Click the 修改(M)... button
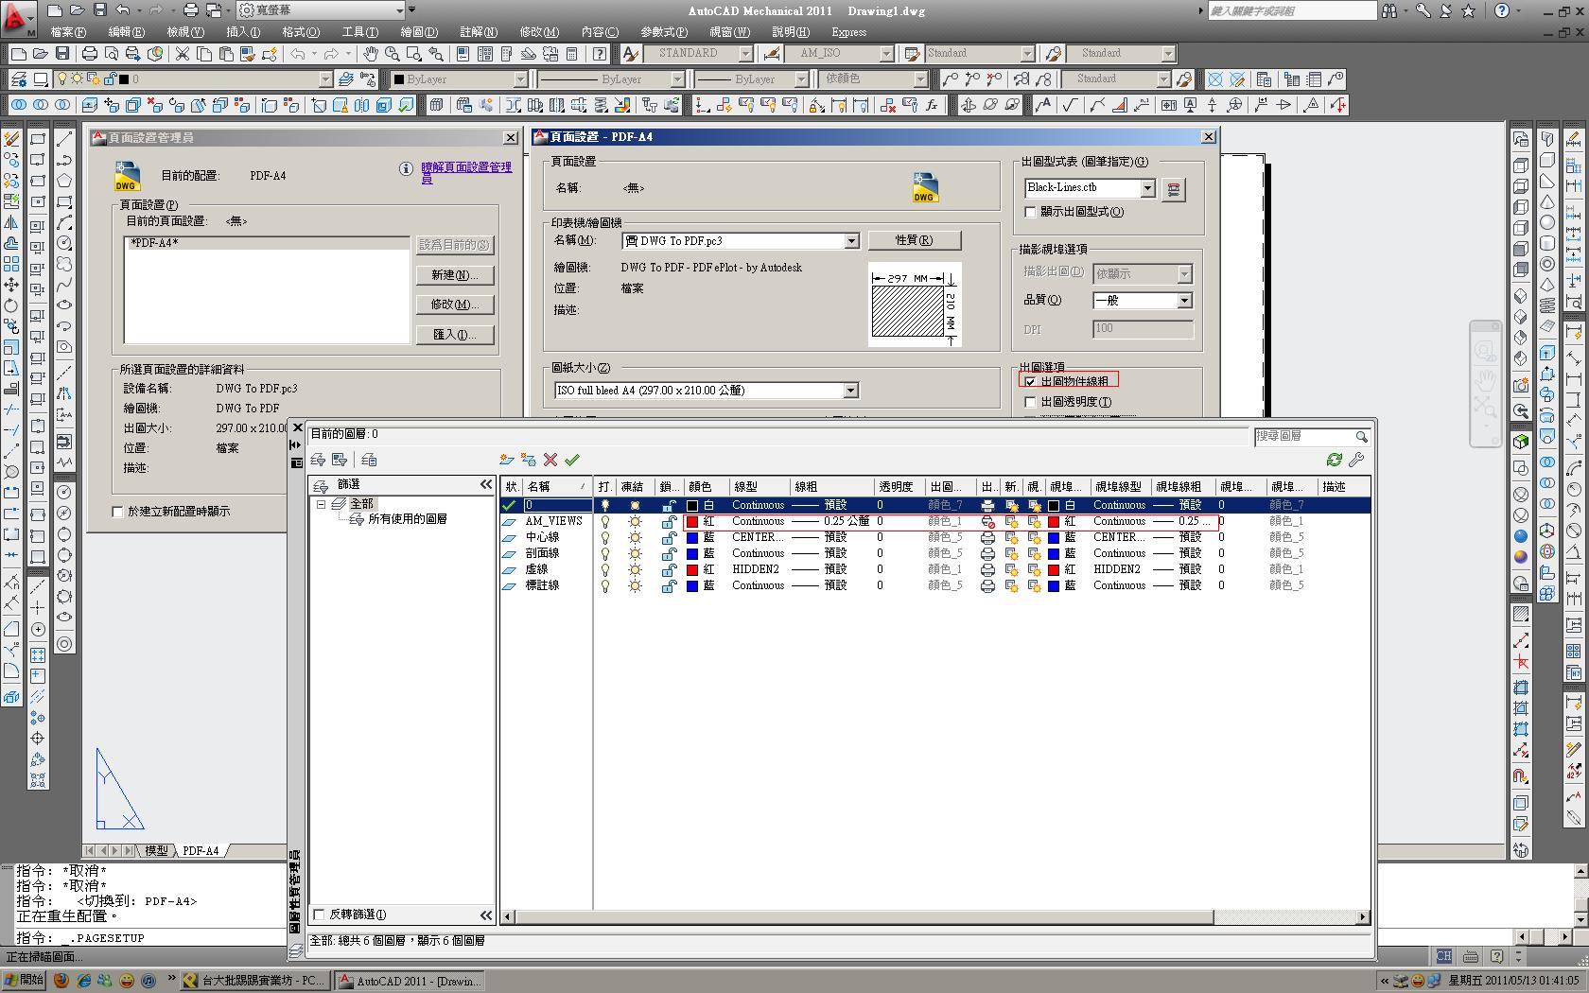 pos(454,305)
